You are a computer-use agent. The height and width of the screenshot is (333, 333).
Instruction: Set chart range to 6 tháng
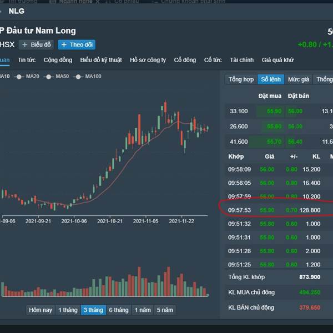[119, 310]
